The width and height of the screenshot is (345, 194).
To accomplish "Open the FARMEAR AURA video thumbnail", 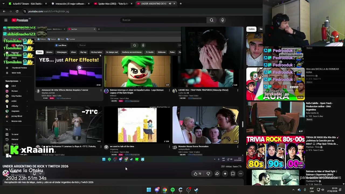I will tap(275, 84).
